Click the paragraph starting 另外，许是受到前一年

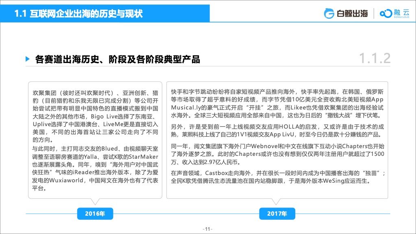[277, 131]
